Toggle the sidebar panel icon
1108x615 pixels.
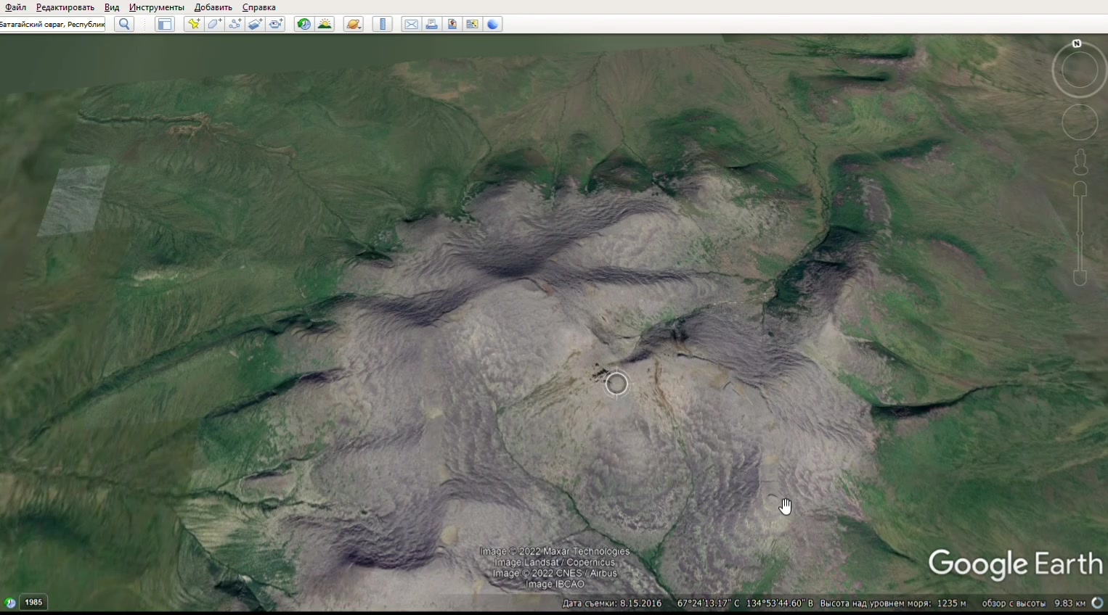[x=165, y=24]
